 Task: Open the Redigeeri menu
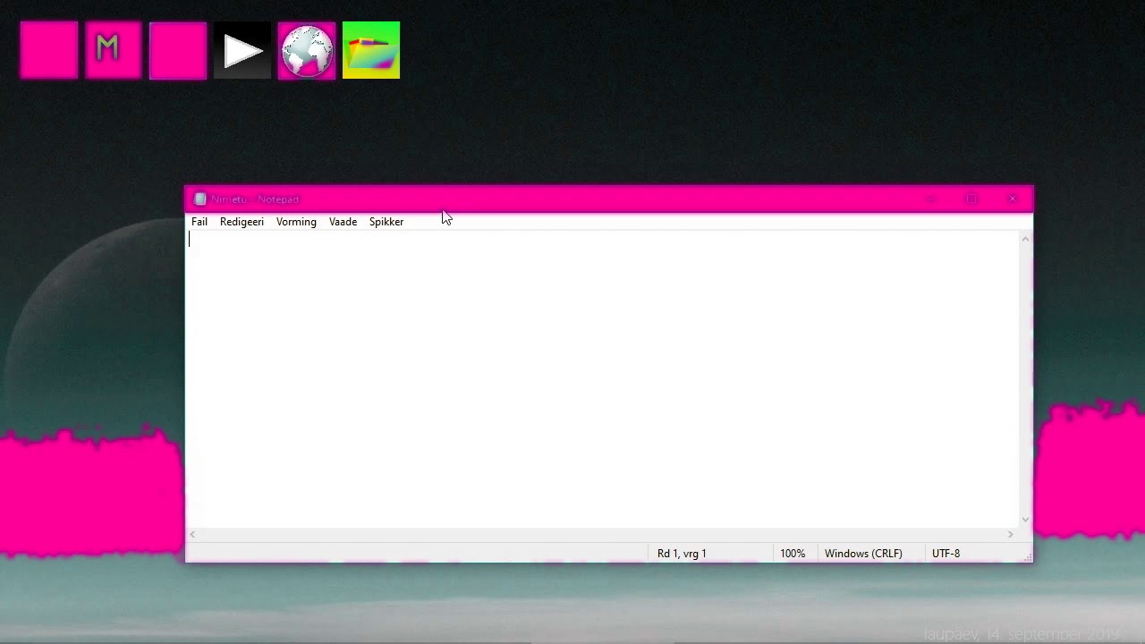[242, 222]
